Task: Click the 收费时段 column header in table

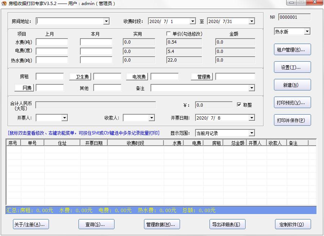Action: [x=136, y=143]
